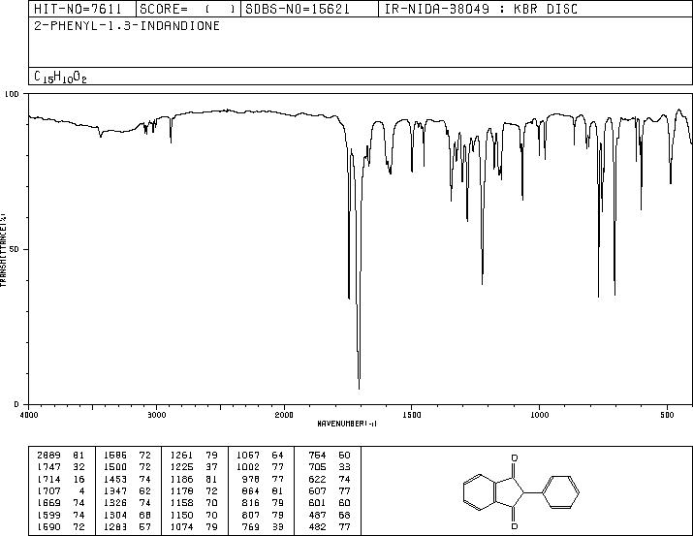Select the 705 peak entry in the table
This screenshot has width=693, height=536.
pos(330,467)
